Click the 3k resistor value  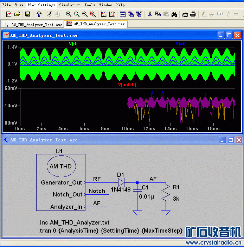[176, 199]
